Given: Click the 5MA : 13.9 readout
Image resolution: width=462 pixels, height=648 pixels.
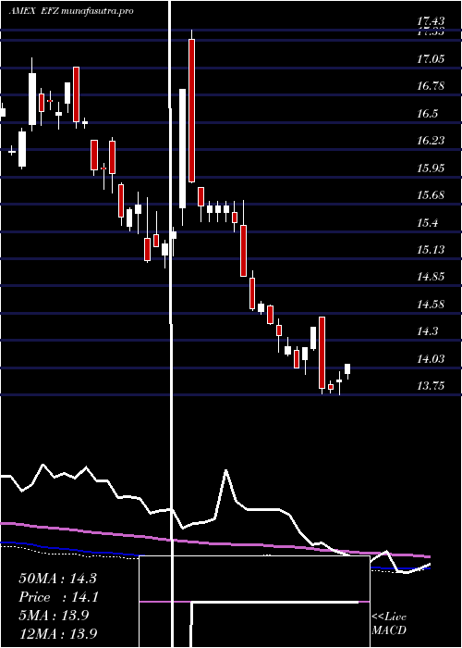Looking at the screenshot, I should [54, 616].
